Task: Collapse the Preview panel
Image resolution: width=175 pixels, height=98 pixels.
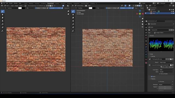Action: [152, 36]
